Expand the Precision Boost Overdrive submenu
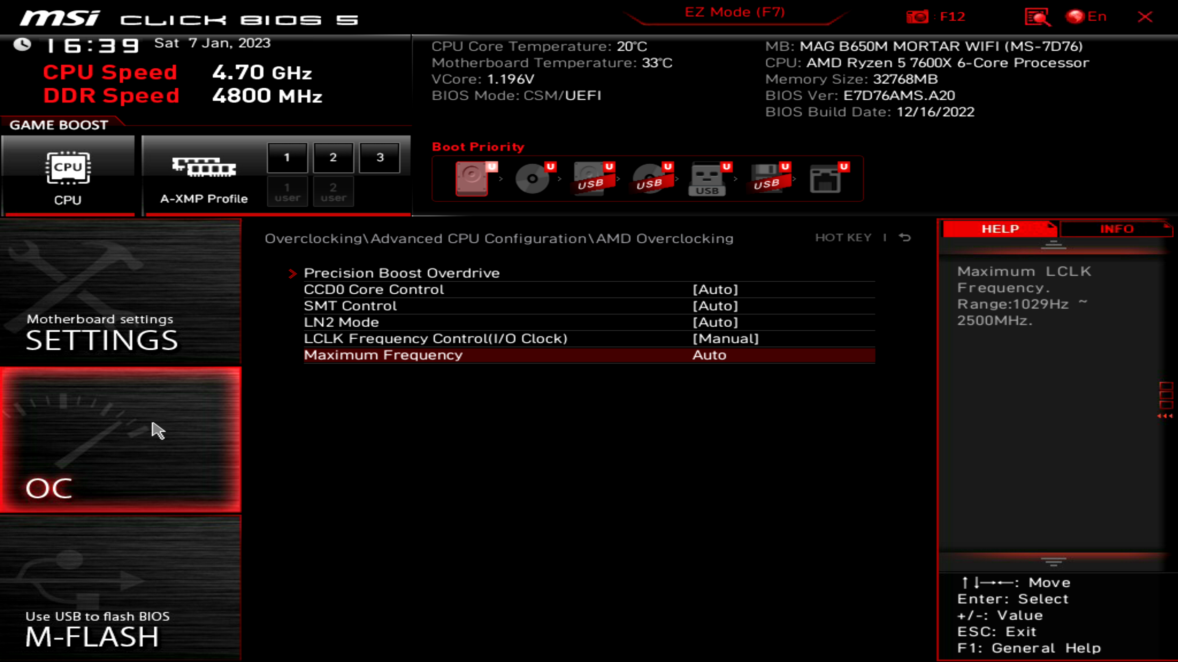The width and height of the screenshot is (1178, 662). [401, 272]
